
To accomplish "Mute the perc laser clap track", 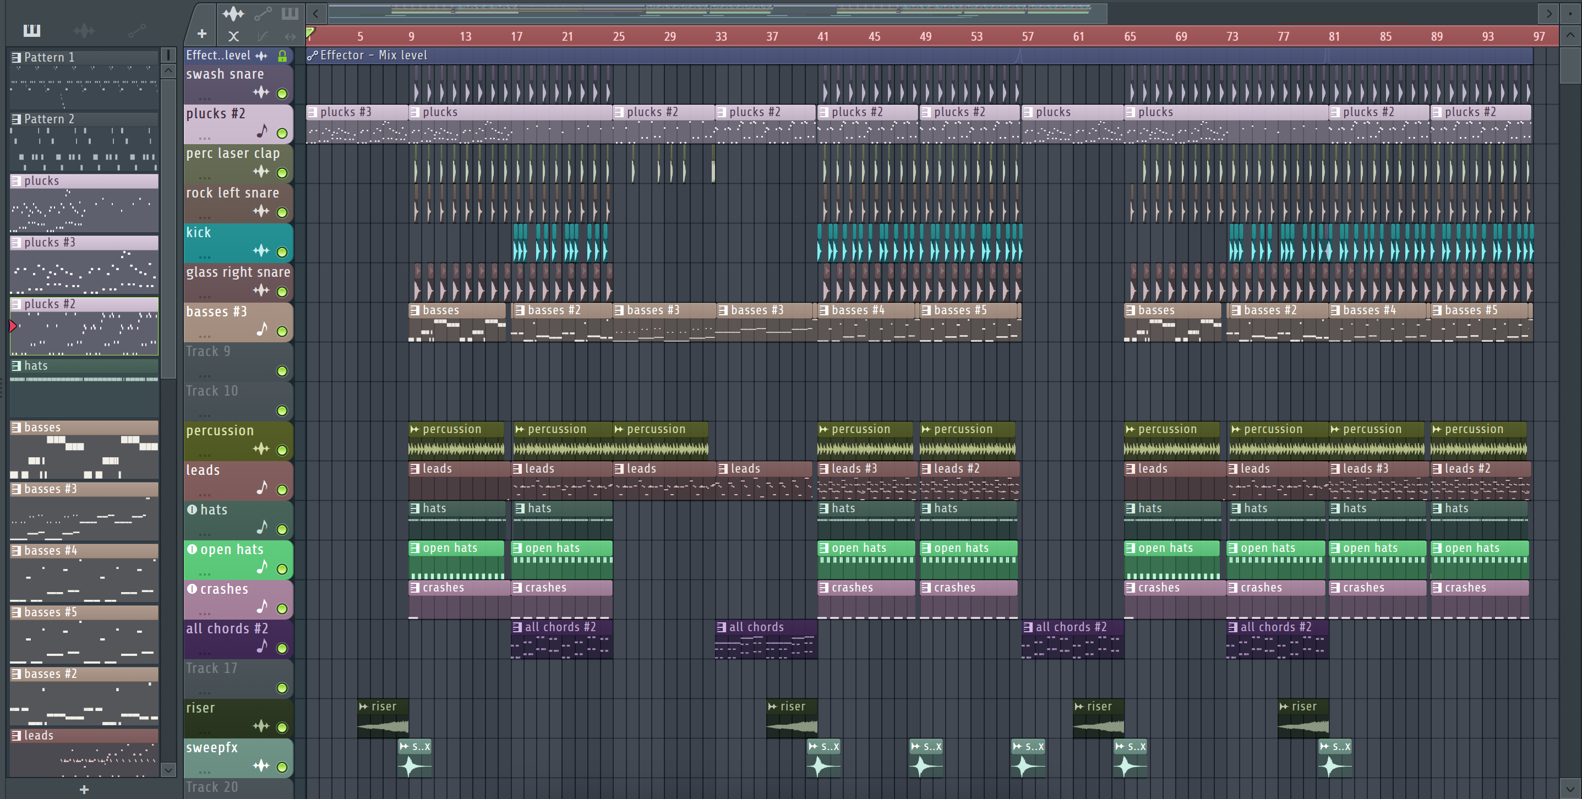I will pyautogui.click(x=282, y=173).
